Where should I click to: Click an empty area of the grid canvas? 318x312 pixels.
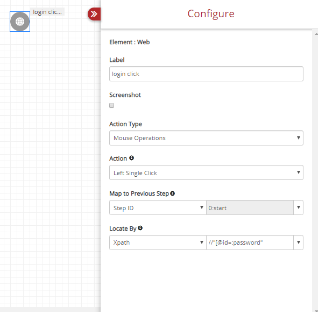coord(51,163)
